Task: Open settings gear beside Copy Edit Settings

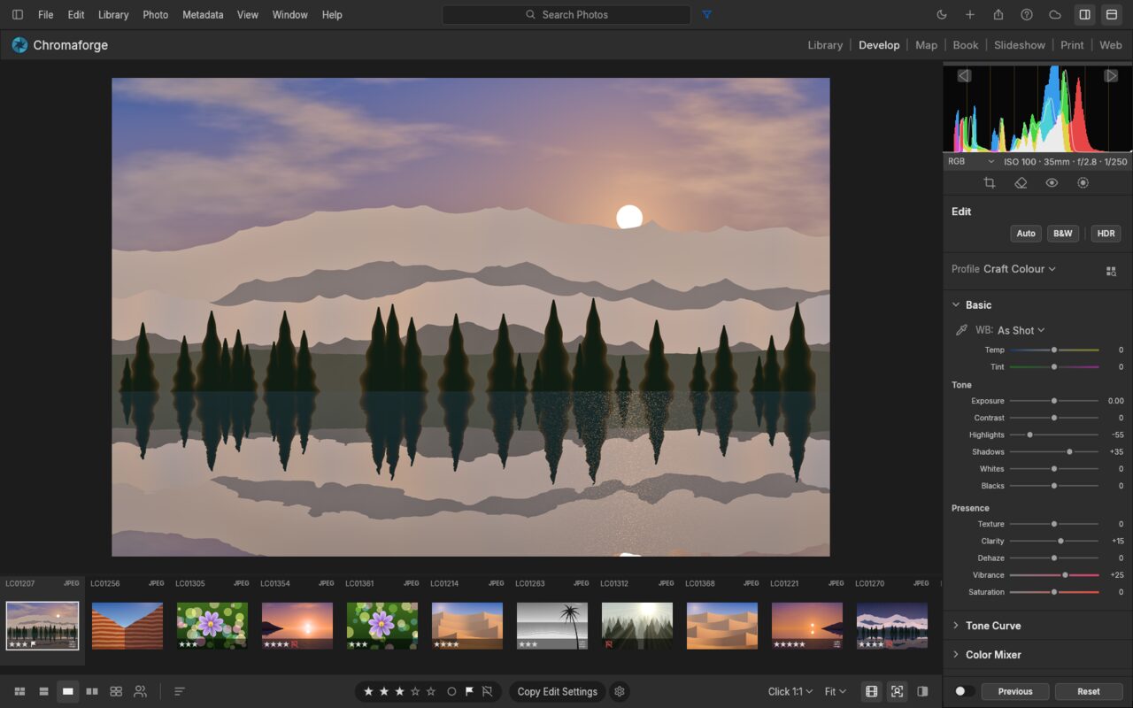Action: coord(620,691)
